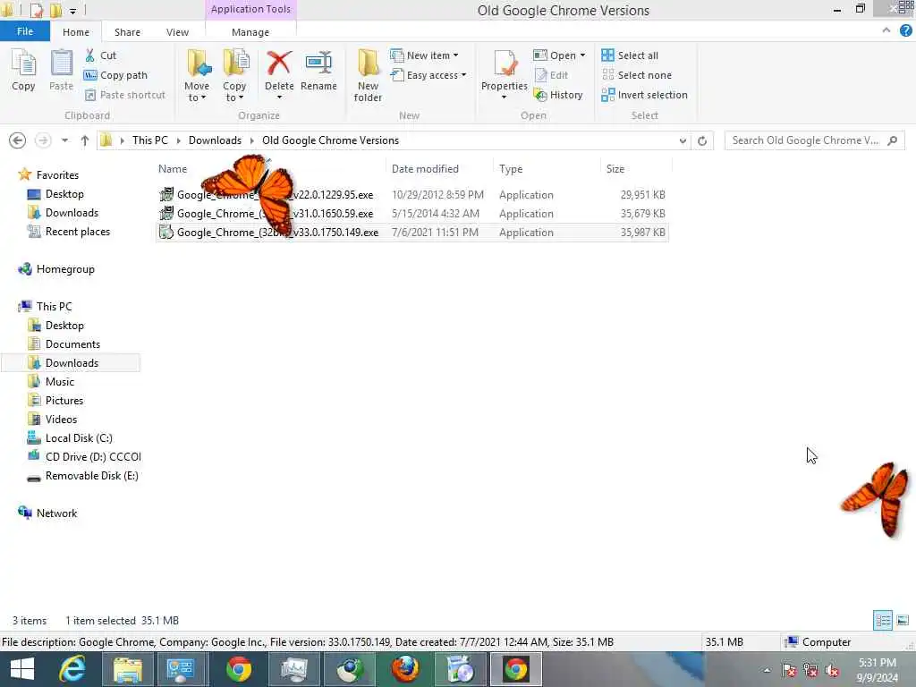The width and height of the screenshot is (916, 687).
Task: Open the Manage ribbon tab
Action: click(x=250, y=32)
